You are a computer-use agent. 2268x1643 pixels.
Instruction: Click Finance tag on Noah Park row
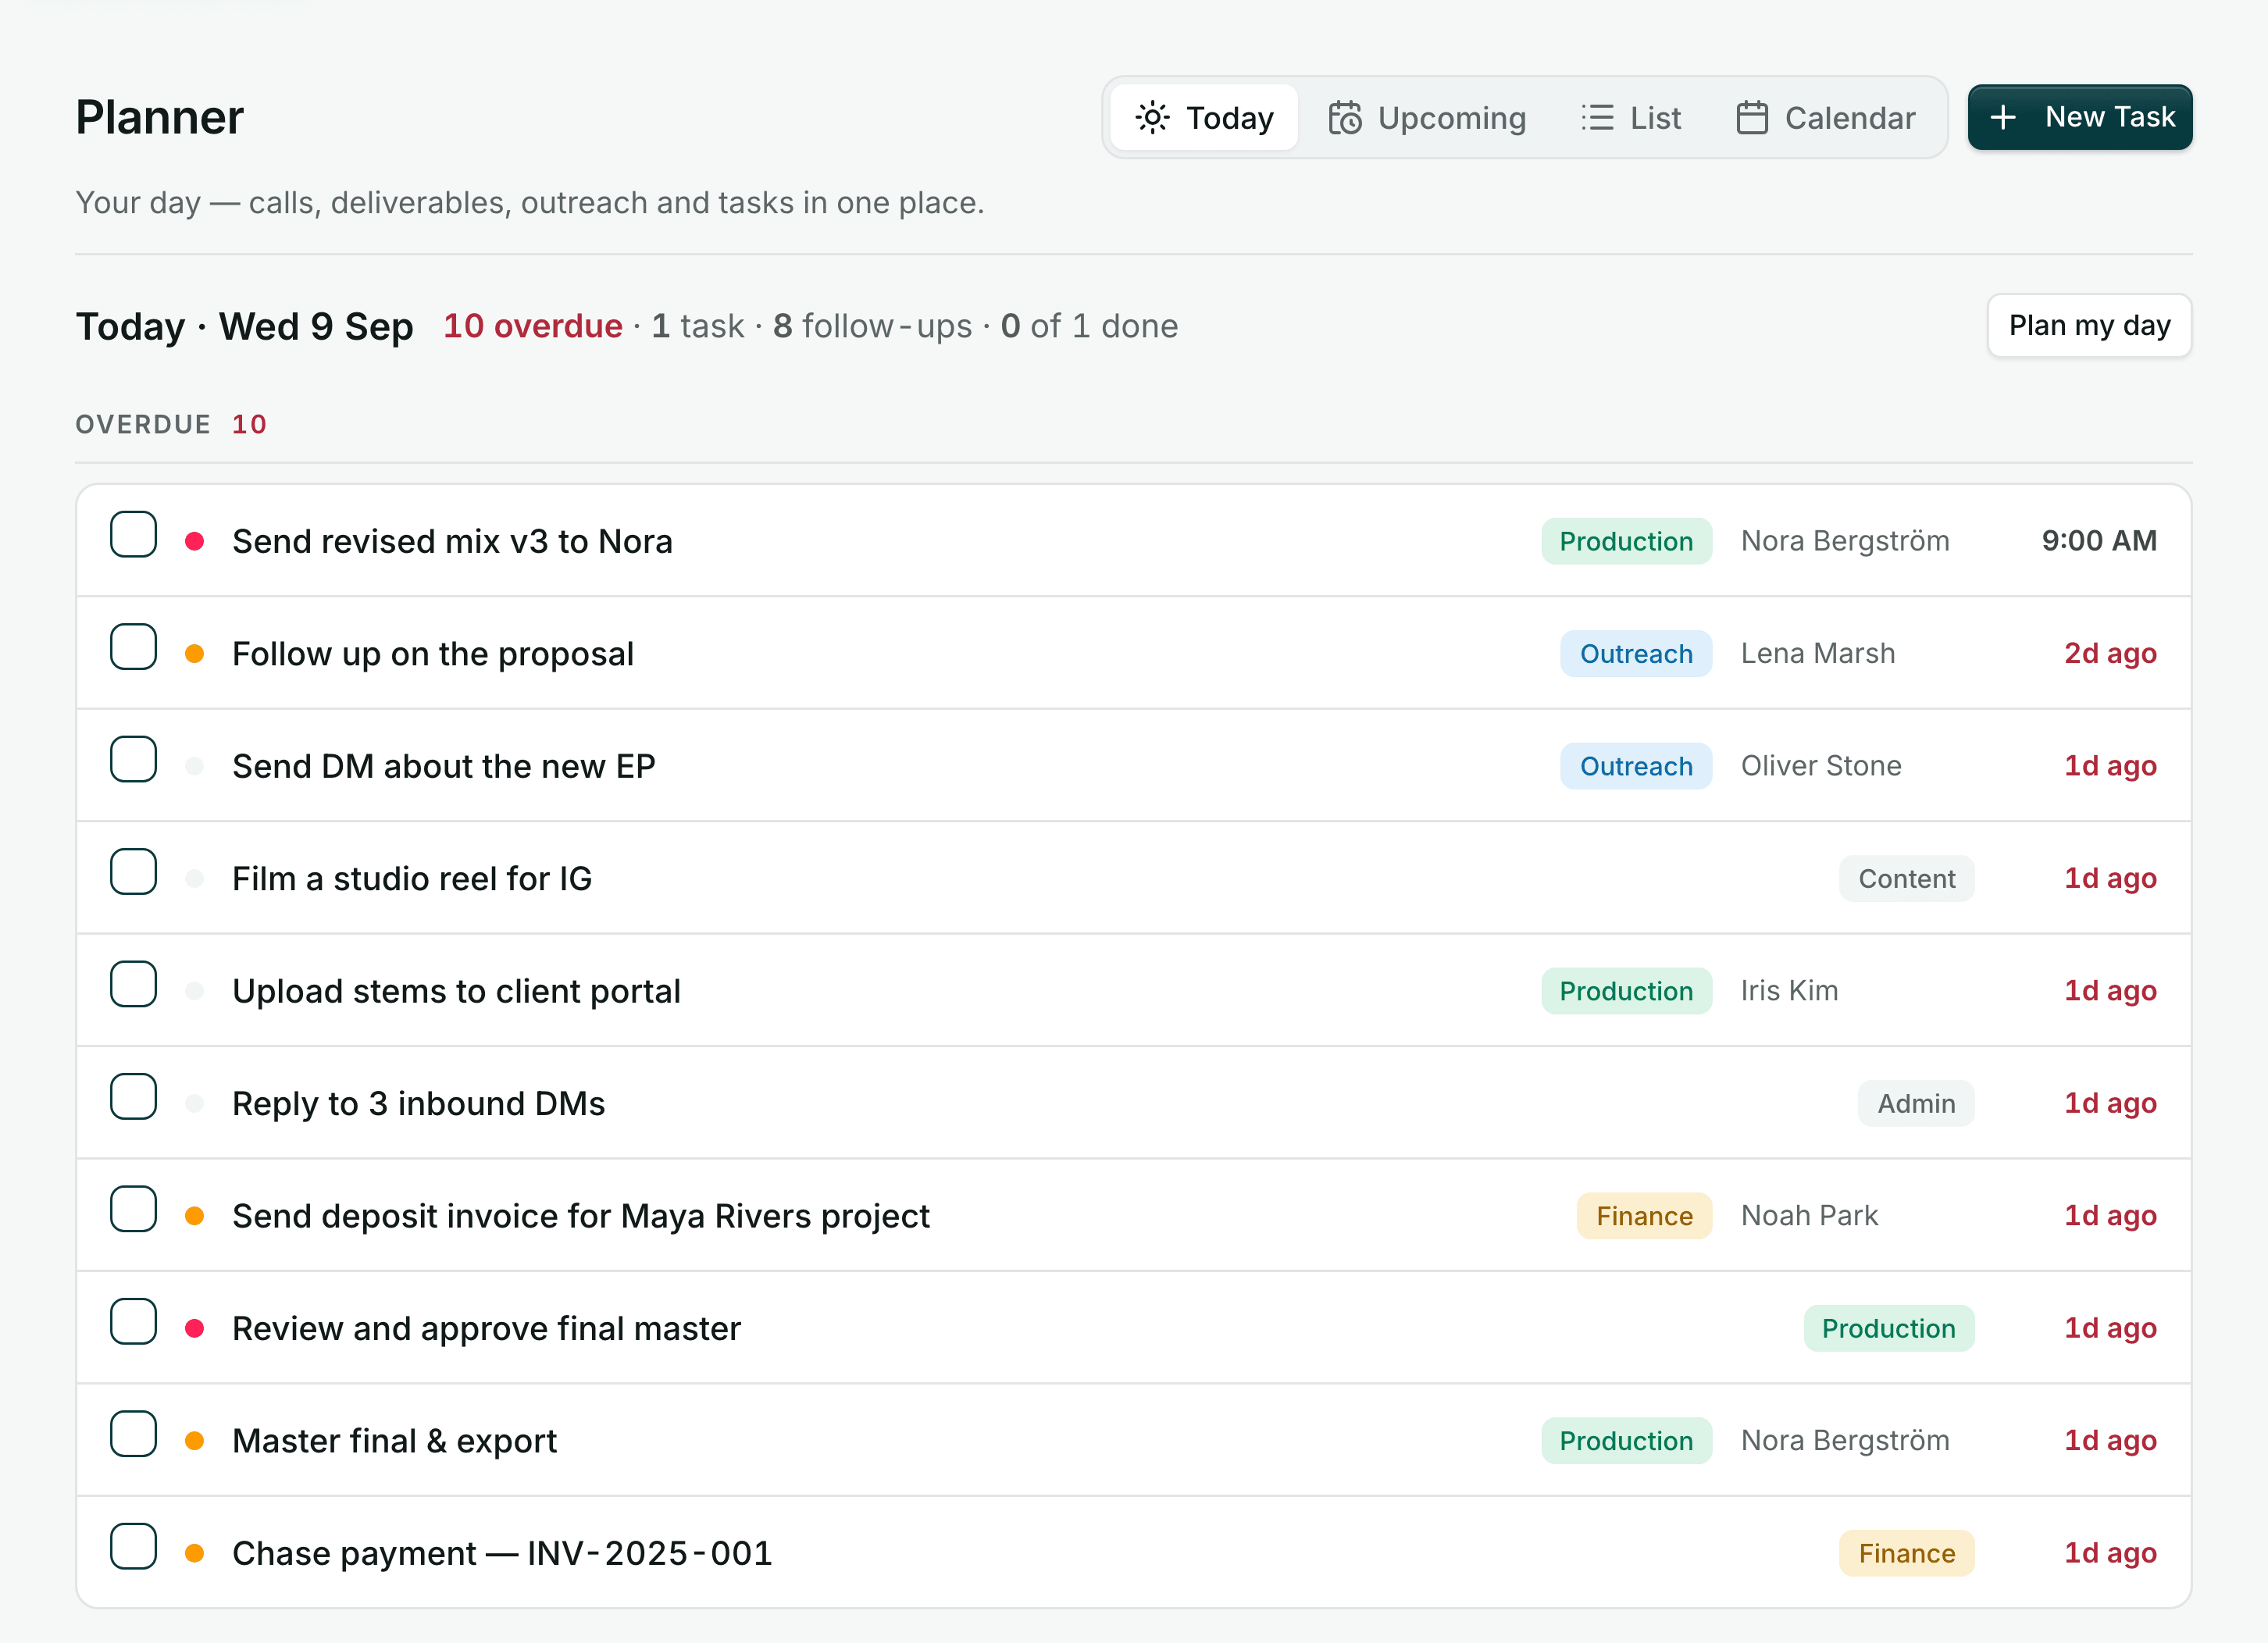point(1645,1217)
